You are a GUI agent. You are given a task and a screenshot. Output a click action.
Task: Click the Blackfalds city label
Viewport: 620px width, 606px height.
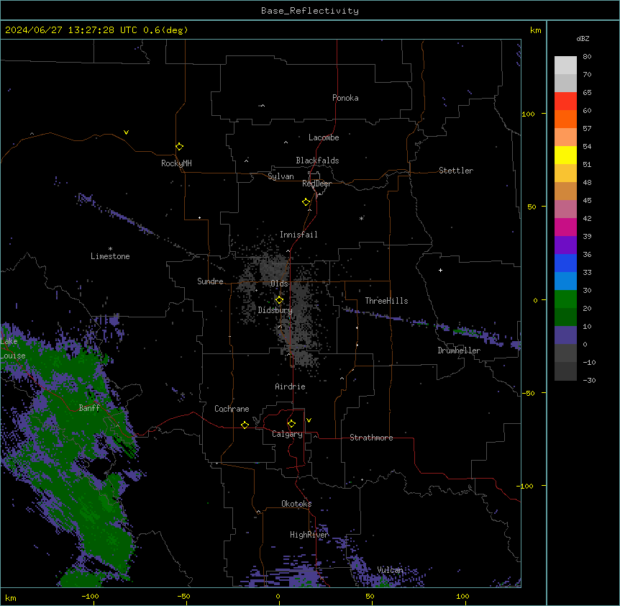(317, 160)
